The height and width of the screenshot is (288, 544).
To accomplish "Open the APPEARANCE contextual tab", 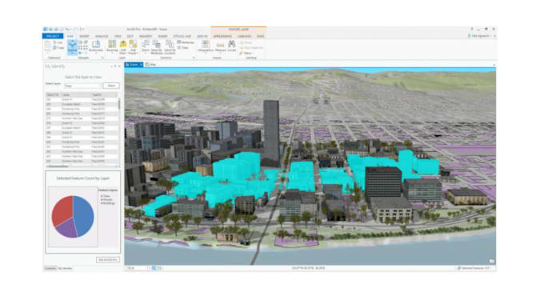I will 222,36.
